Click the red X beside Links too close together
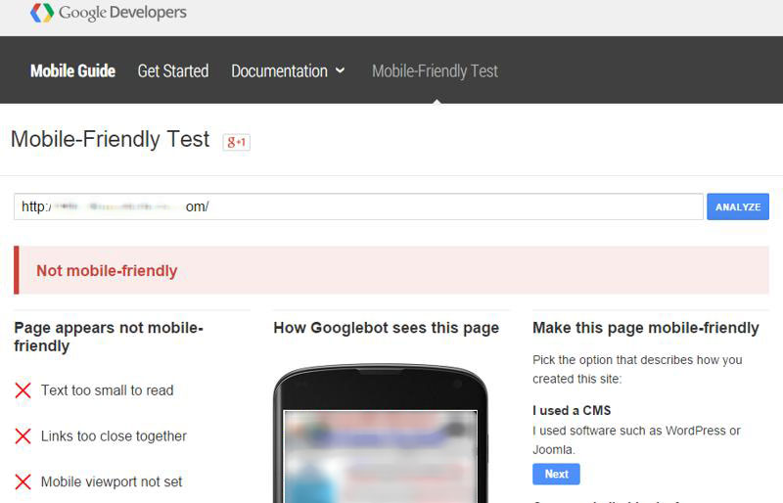Image resolution: width=783 pixels, height=503 pixels. (23, 436)
